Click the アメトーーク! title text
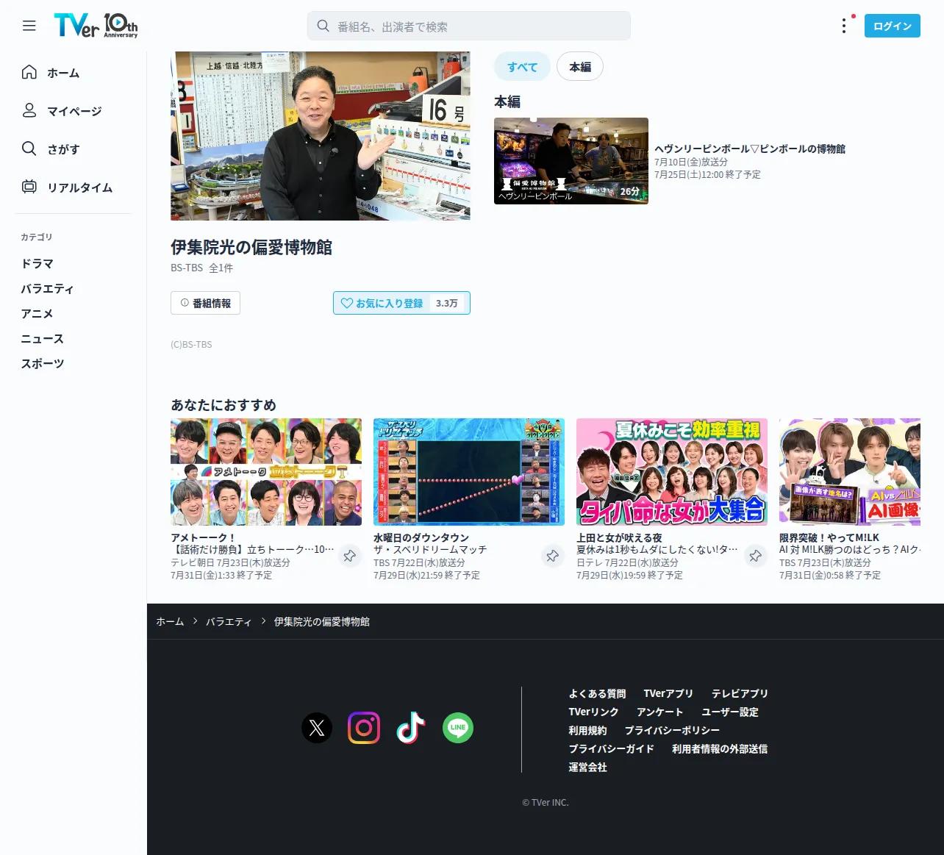 click(202, 537)
